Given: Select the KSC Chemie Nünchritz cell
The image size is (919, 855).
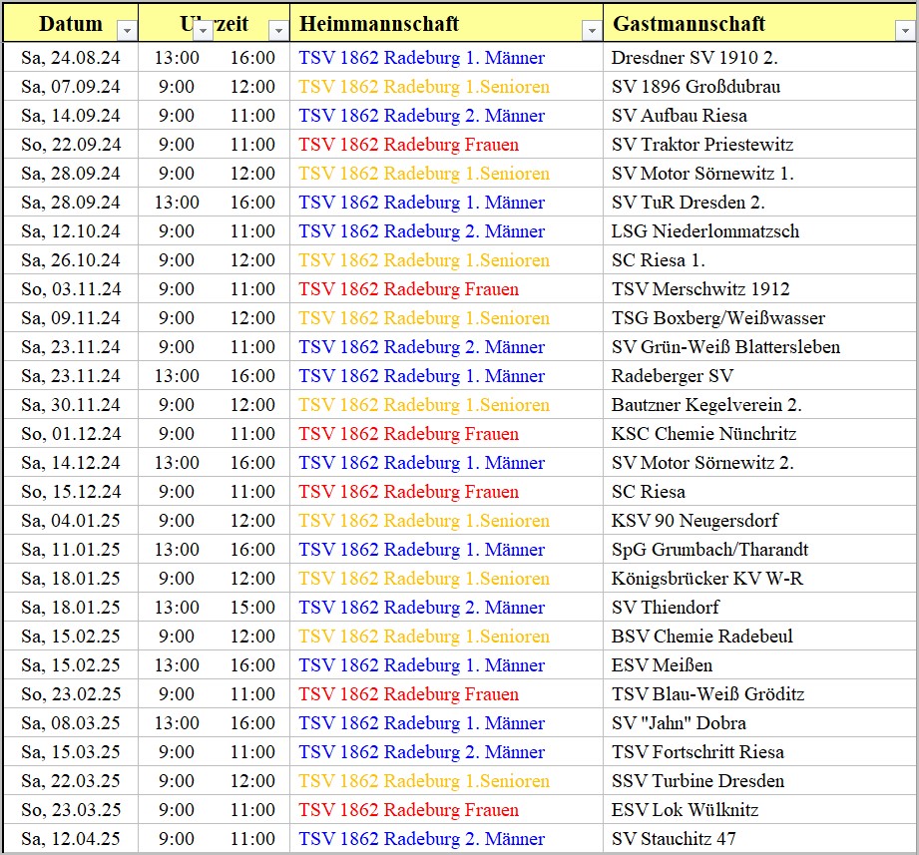Looking at the screenshot, I should coord(760,434).
